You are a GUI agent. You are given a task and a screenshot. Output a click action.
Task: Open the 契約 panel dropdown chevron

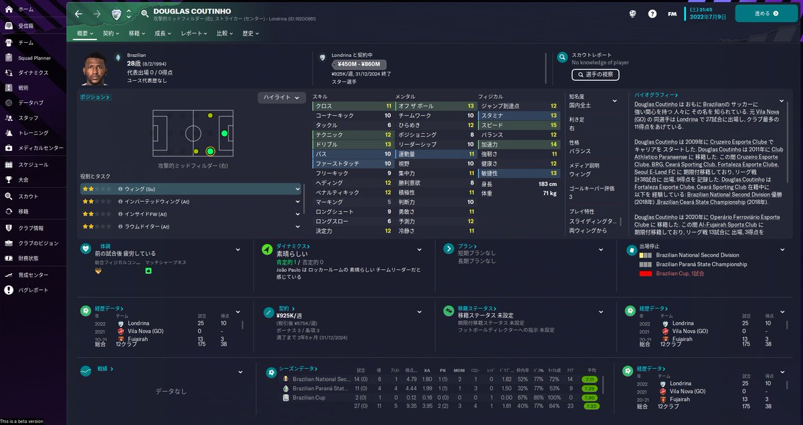pyautogui.click(x=420, y=311)
